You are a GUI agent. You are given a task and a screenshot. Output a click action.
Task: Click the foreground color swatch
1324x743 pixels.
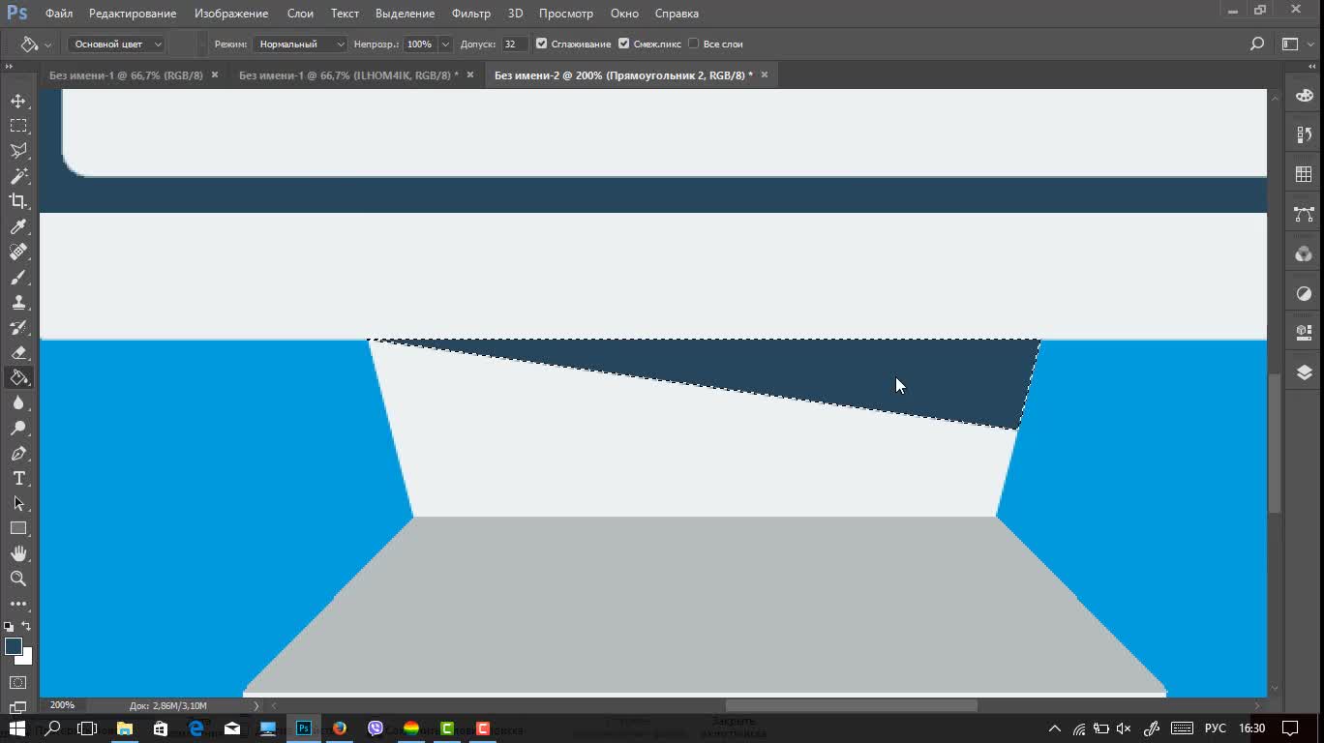(x=14, y=646)
